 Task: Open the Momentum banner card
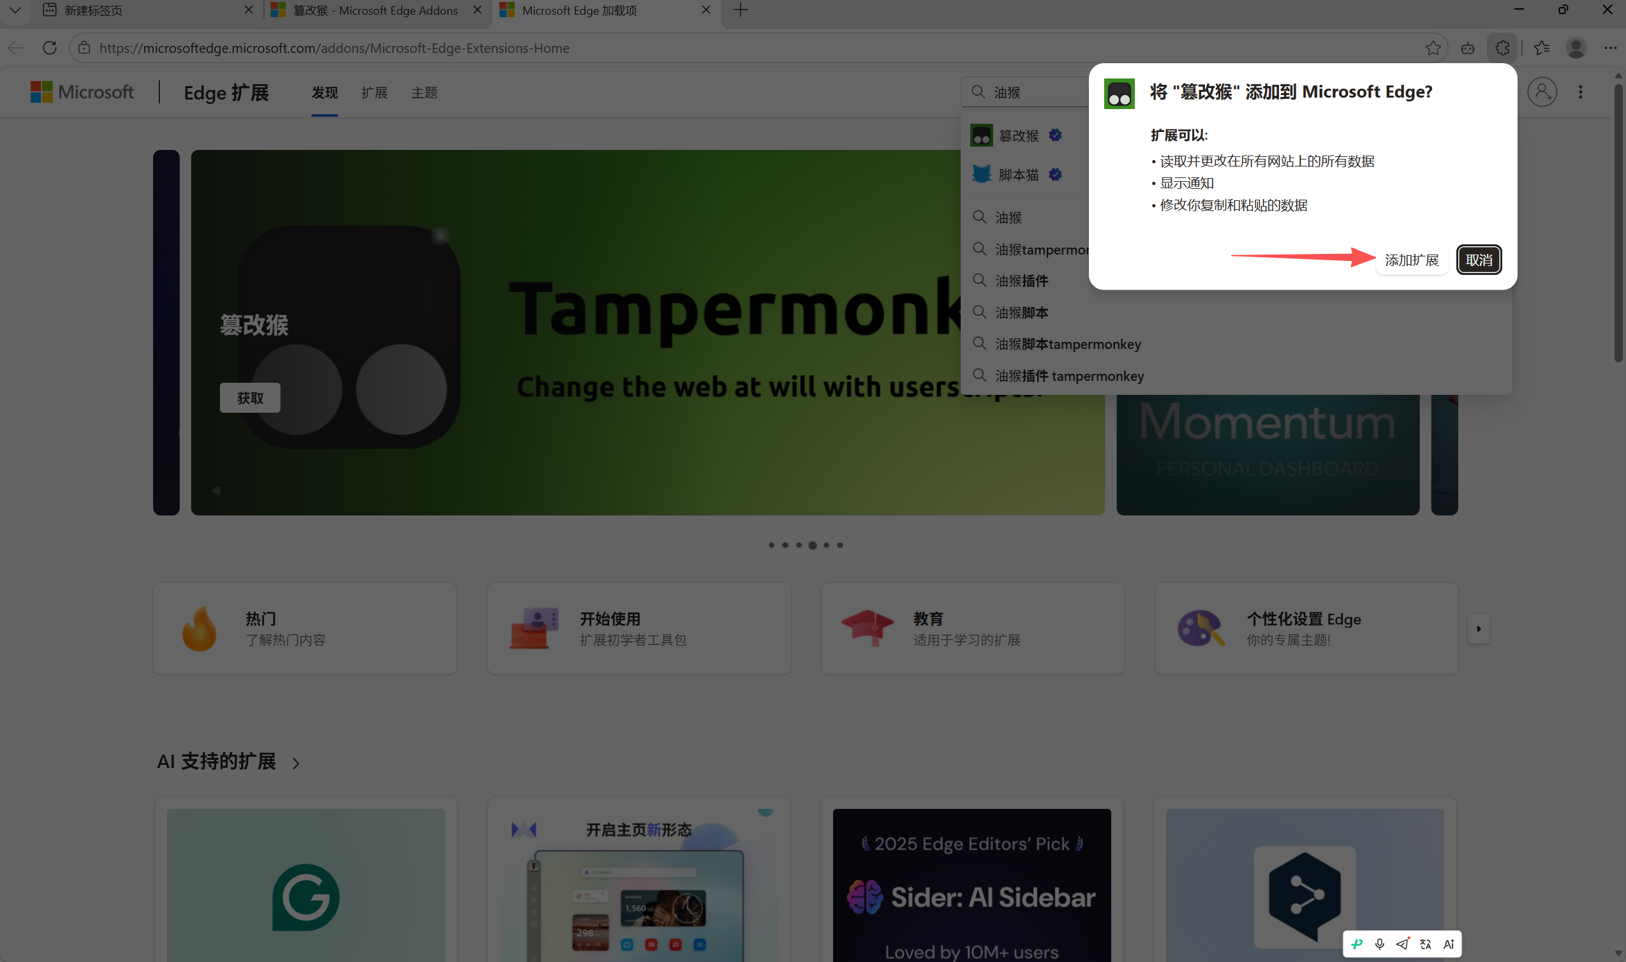1268,455
